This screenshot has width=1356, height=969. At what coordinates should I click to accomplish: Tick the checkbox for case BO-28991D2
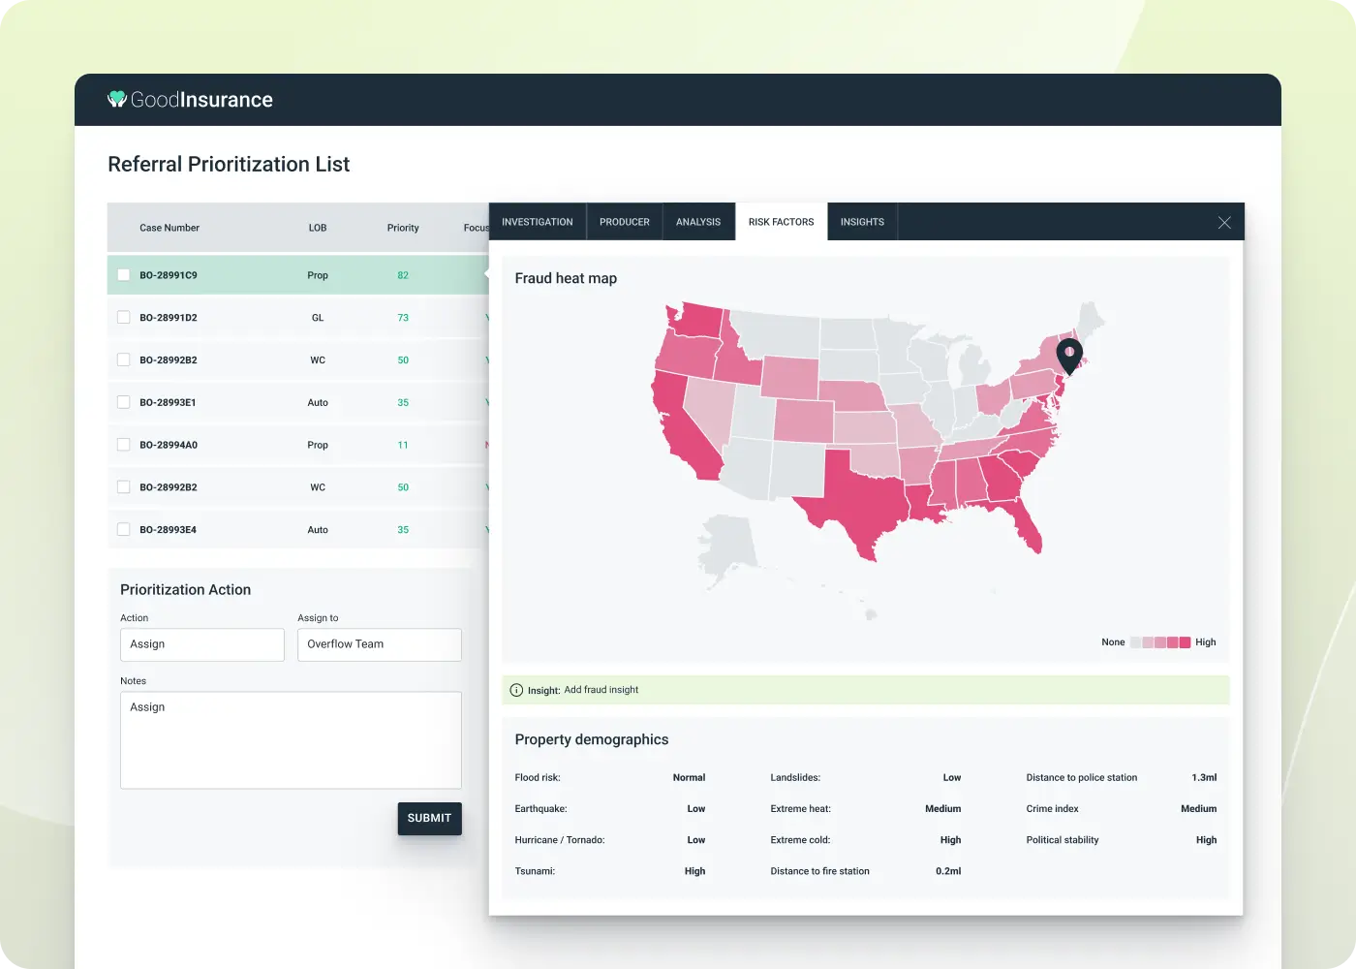[x=124, y=318]
